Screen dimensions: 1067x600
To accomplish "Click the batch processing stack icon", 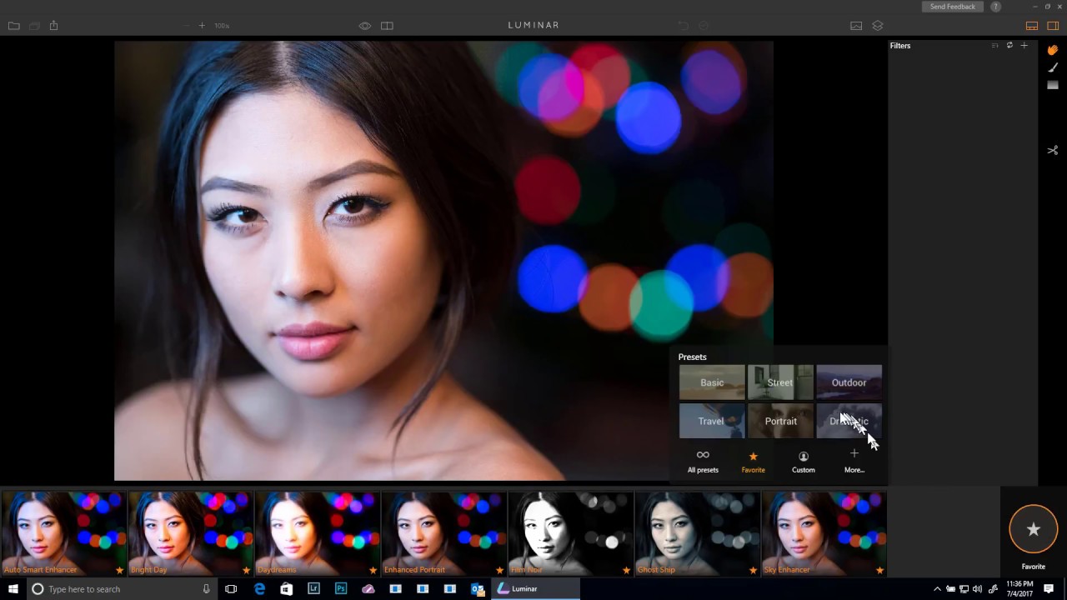I will [34, 26].
